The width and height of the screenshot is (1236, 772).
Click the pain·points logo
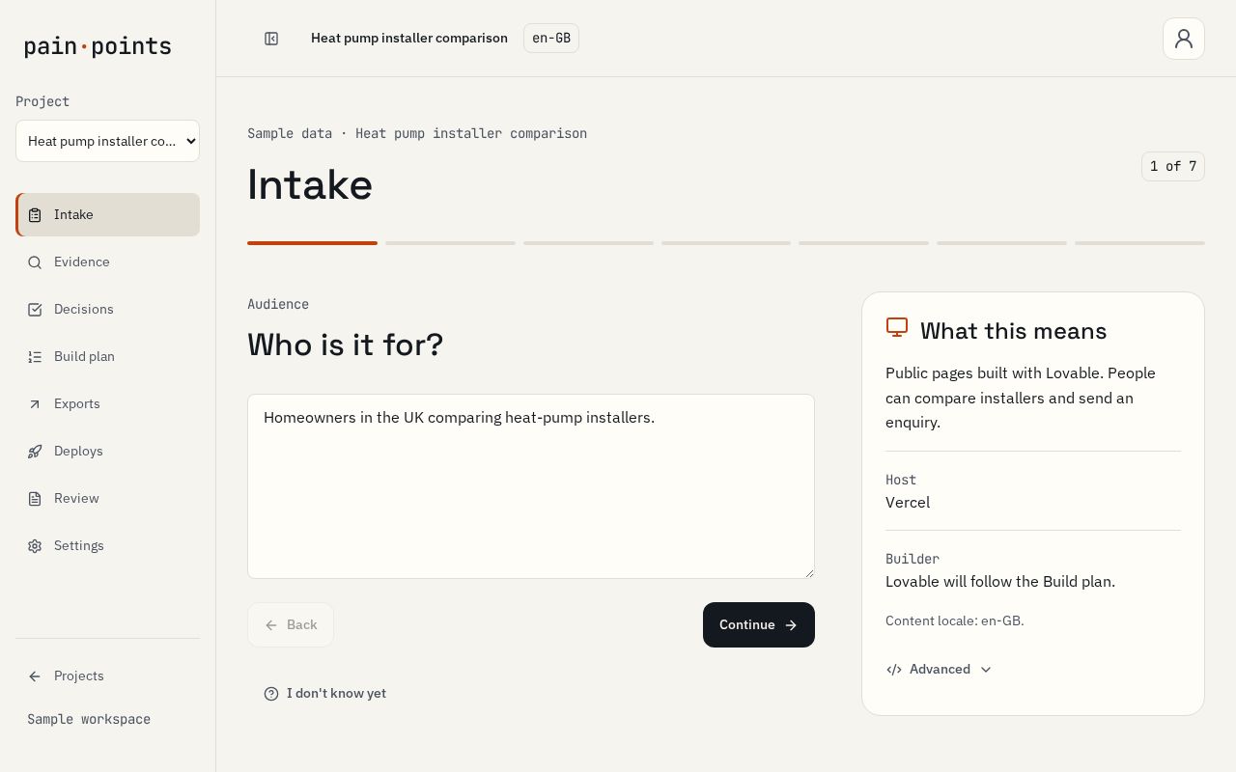click(98, 46)
